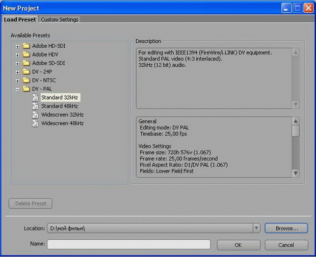Select the DV - 24P folder label
The image size is (316, 257).
point(42,72)
